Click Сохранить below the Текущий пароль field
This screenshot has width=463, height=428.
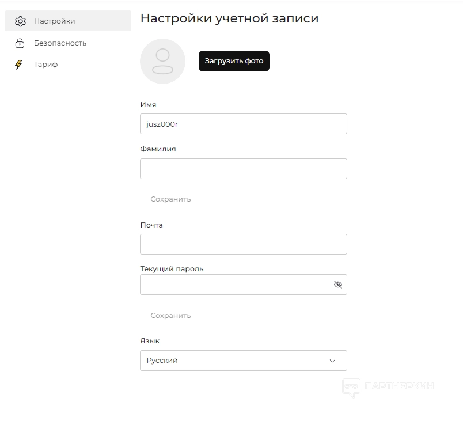170,316
